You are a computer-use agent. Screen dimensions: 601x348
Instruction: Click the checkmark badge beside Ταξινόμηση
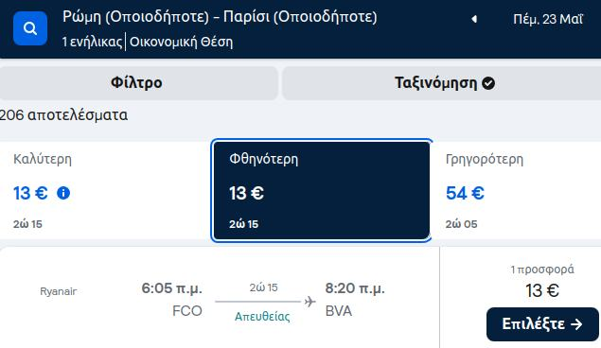point(488,83)
